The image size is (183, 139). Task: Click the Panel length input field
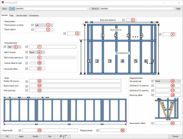[50, 130]
